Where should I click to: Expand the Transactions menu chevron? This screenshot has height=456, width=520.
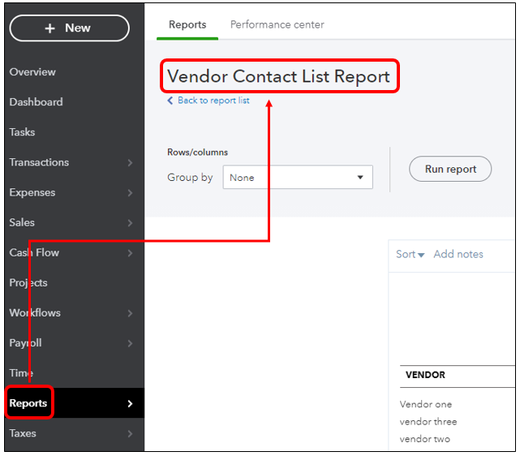[130, 162]
